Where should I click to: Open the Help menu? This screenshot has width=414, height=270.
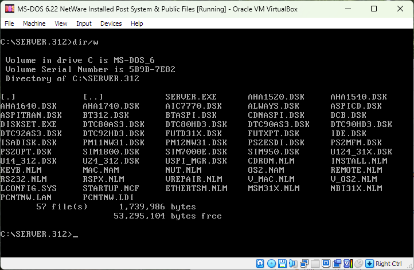point(136,23)
